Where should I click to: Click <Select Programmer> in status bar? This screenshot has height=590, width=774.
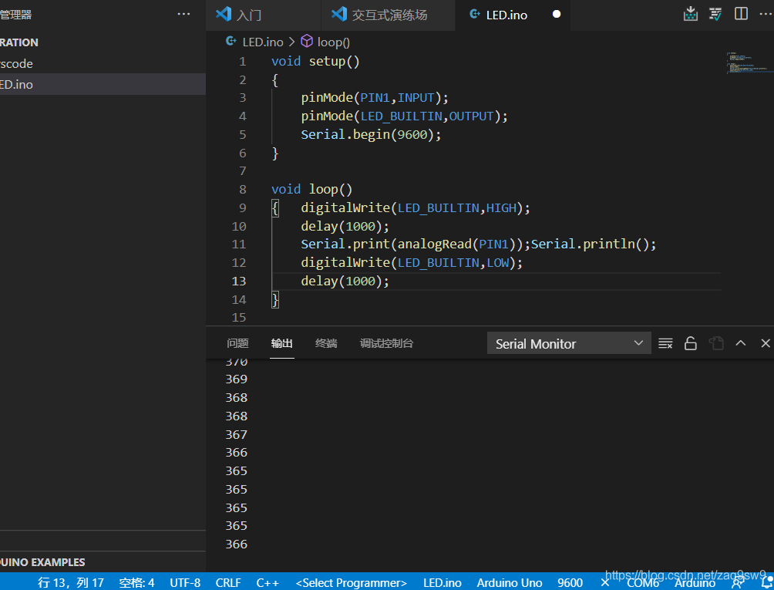click(x=351, y=582)
